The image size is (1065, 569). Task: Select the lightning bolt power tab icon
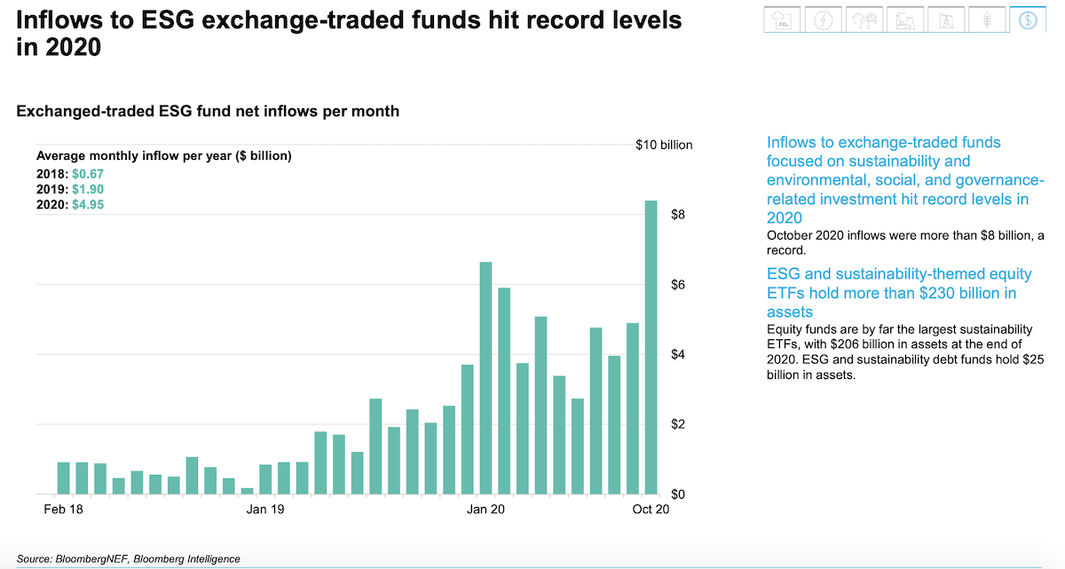tap(824, 20)
